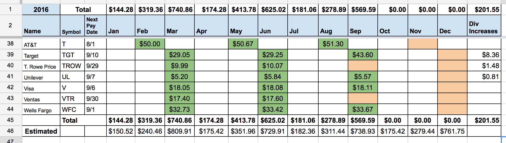The image size is (506, 143).
Task: Click the Next Pay Date column header cell
Action: [x=95, y=25]
